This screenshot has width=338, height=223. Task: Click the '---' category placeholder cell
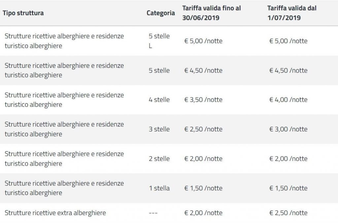(x=153, y=213)
